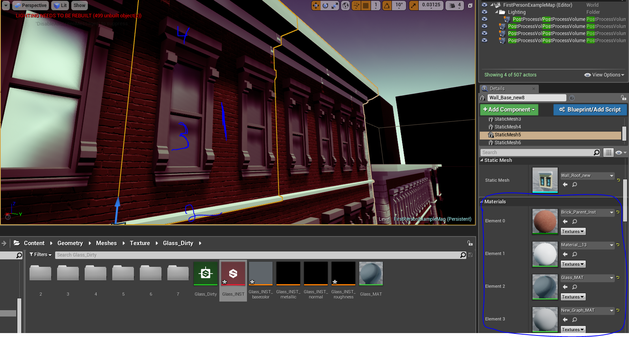Click the world coordinate system globe icon
Image resolution: width=629 pixels, height=337 pixels.
(345, 6)
